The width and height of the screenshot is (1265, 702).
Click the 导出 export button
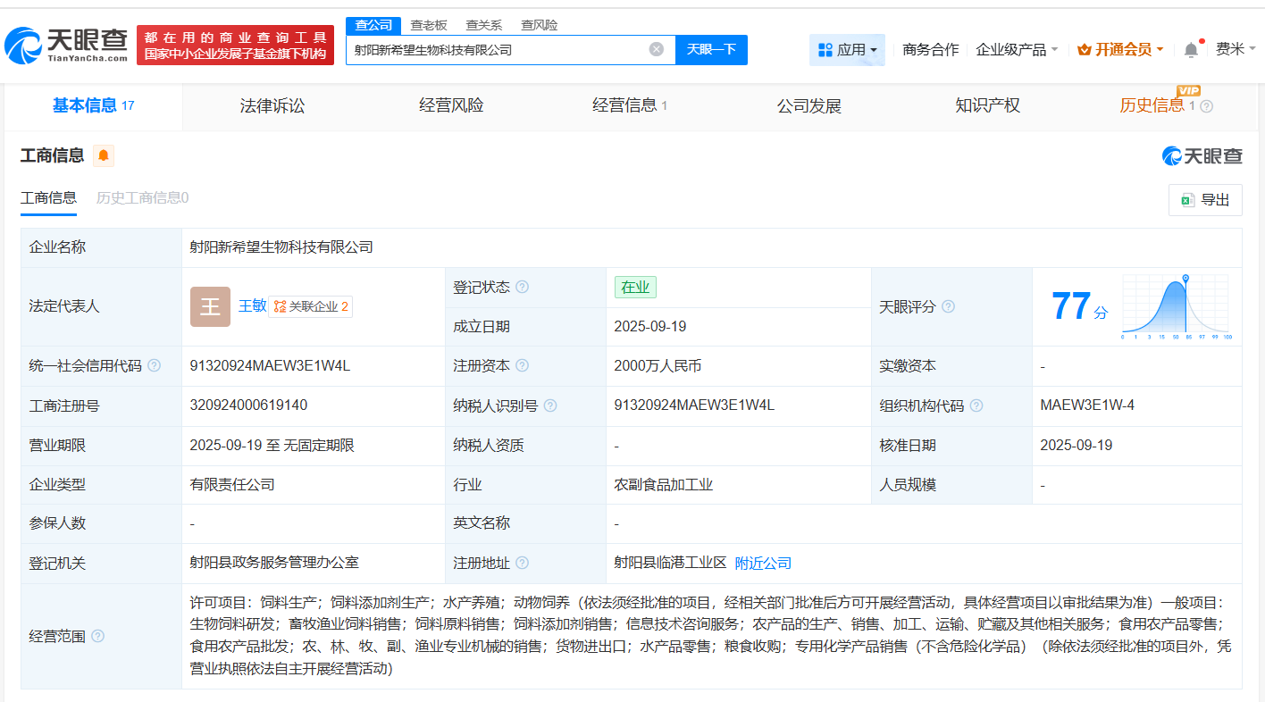[1205, 200]
